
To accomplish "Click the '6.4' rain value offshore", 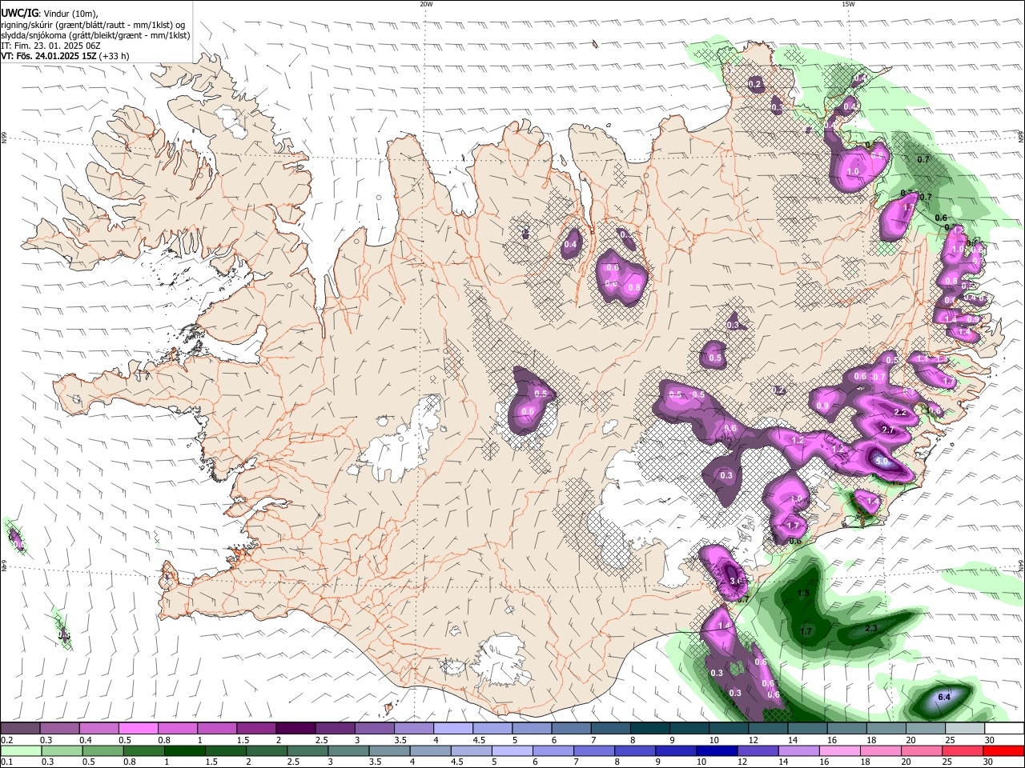I will coord(943,697).
